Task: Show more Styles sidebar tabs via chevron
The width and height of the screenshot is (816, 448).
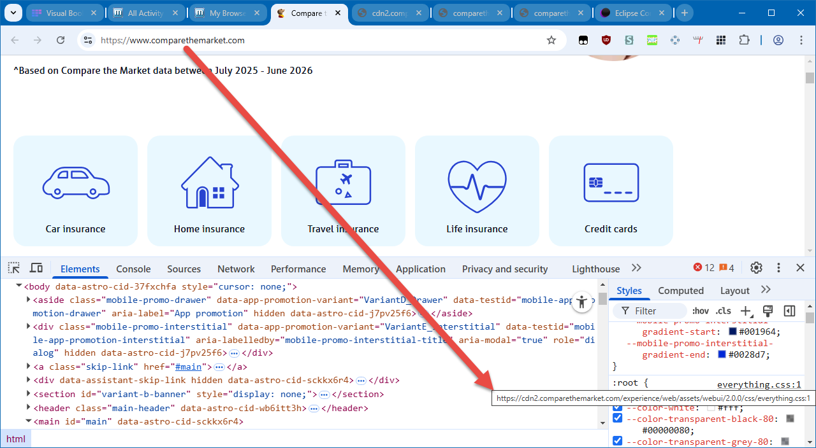Action: coord(766,290)
